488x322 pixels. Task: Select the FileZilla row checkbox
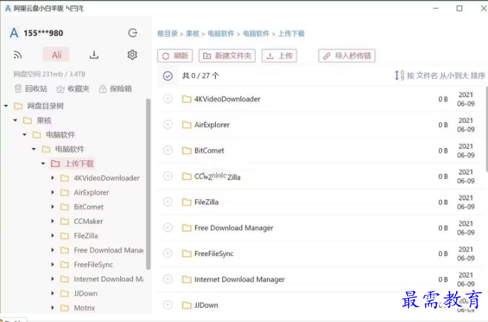pyautogui.click(x=168, y=202)
